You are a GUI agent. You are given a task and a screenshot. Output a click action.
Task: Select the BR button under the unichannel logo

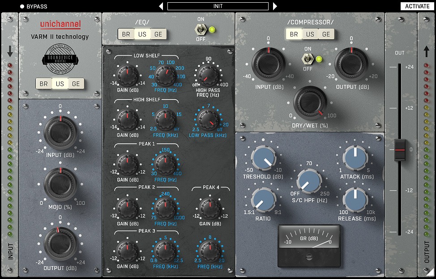pos(43,83)
